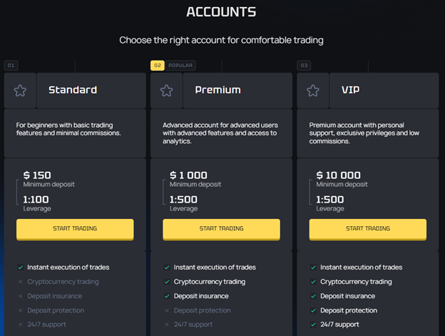Click the 01 number badge
445x336 pixels.
11,66
